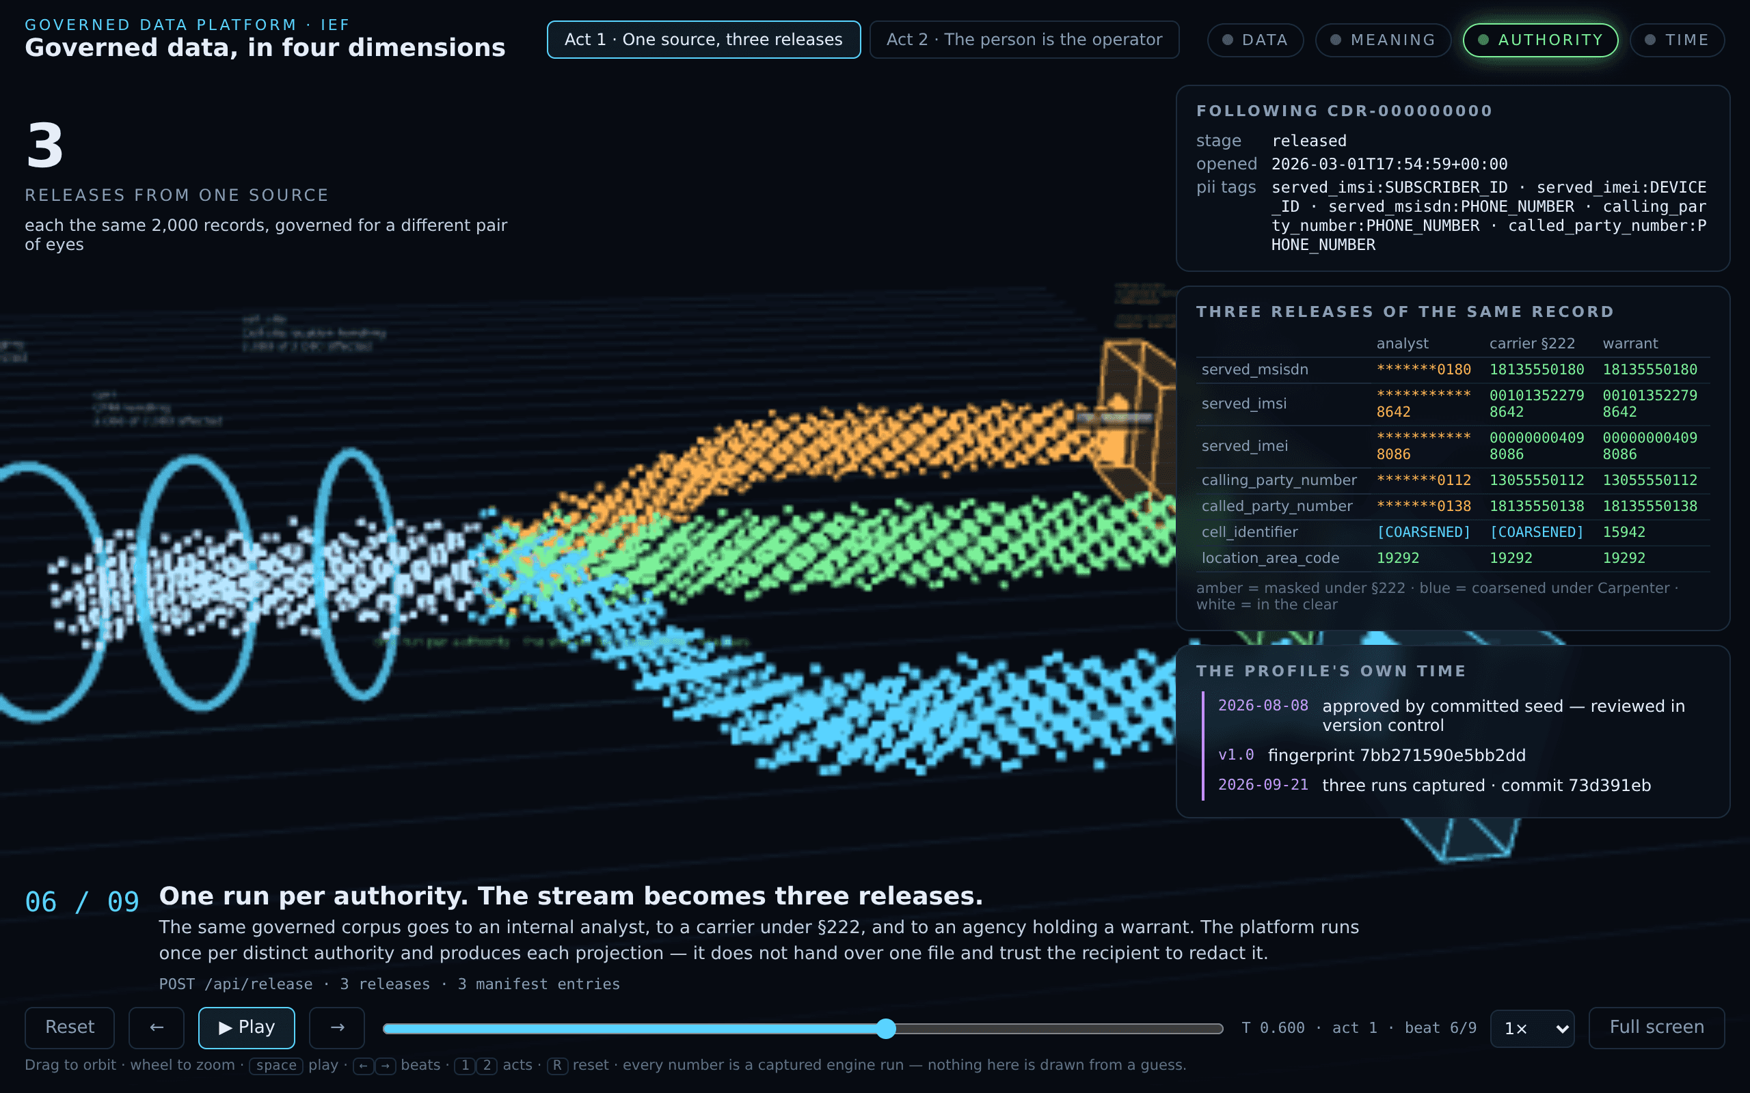Click the 'carrier §222' column header
The width and height of the screenshot is (1750, 1093).
point(1532,344)
